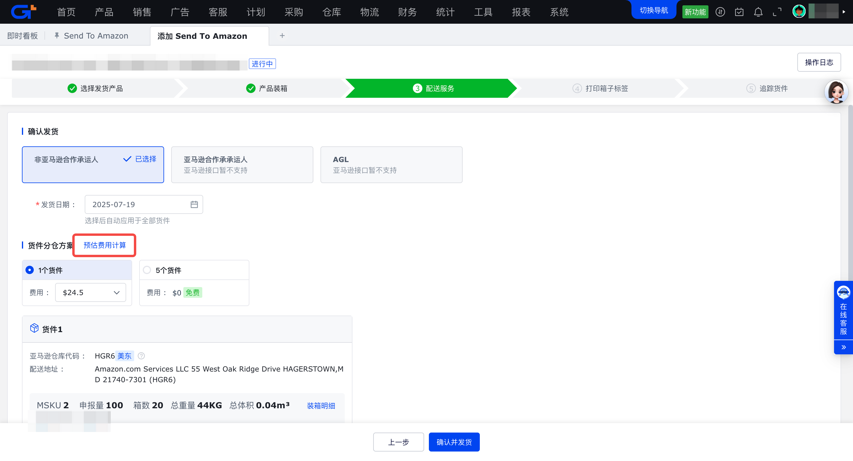Click the 选择发货产品 completed step checkmark
853x461 pixels.
[72, 88]
